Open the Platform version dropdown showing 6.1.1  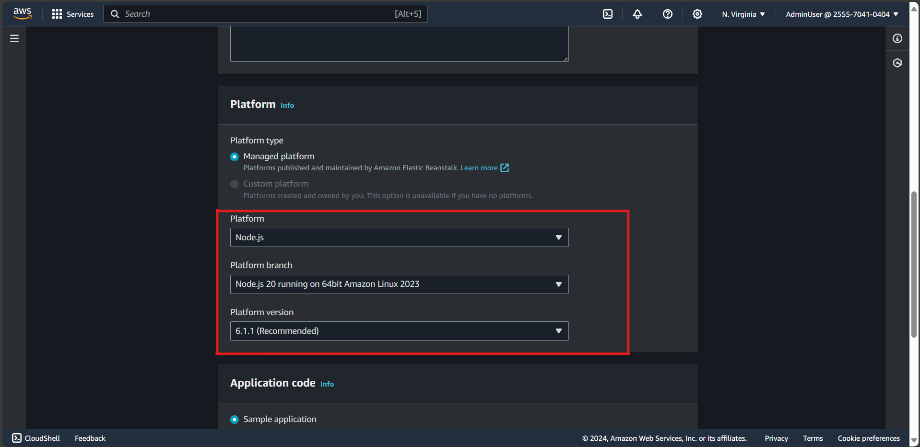coord(400,331)
